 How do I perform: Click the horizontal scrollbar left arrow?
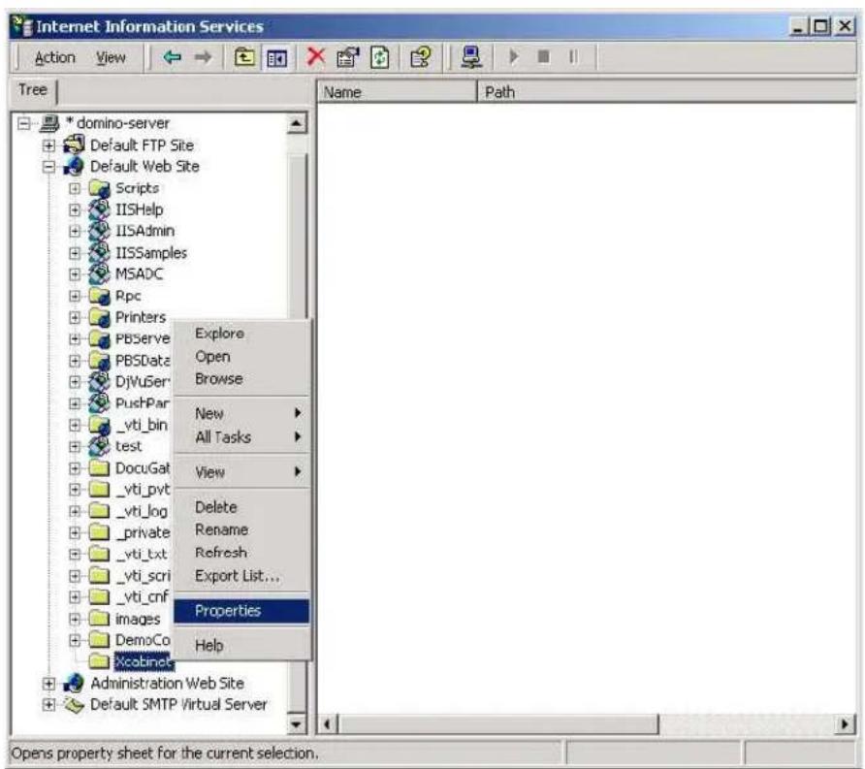coord(328,723)
